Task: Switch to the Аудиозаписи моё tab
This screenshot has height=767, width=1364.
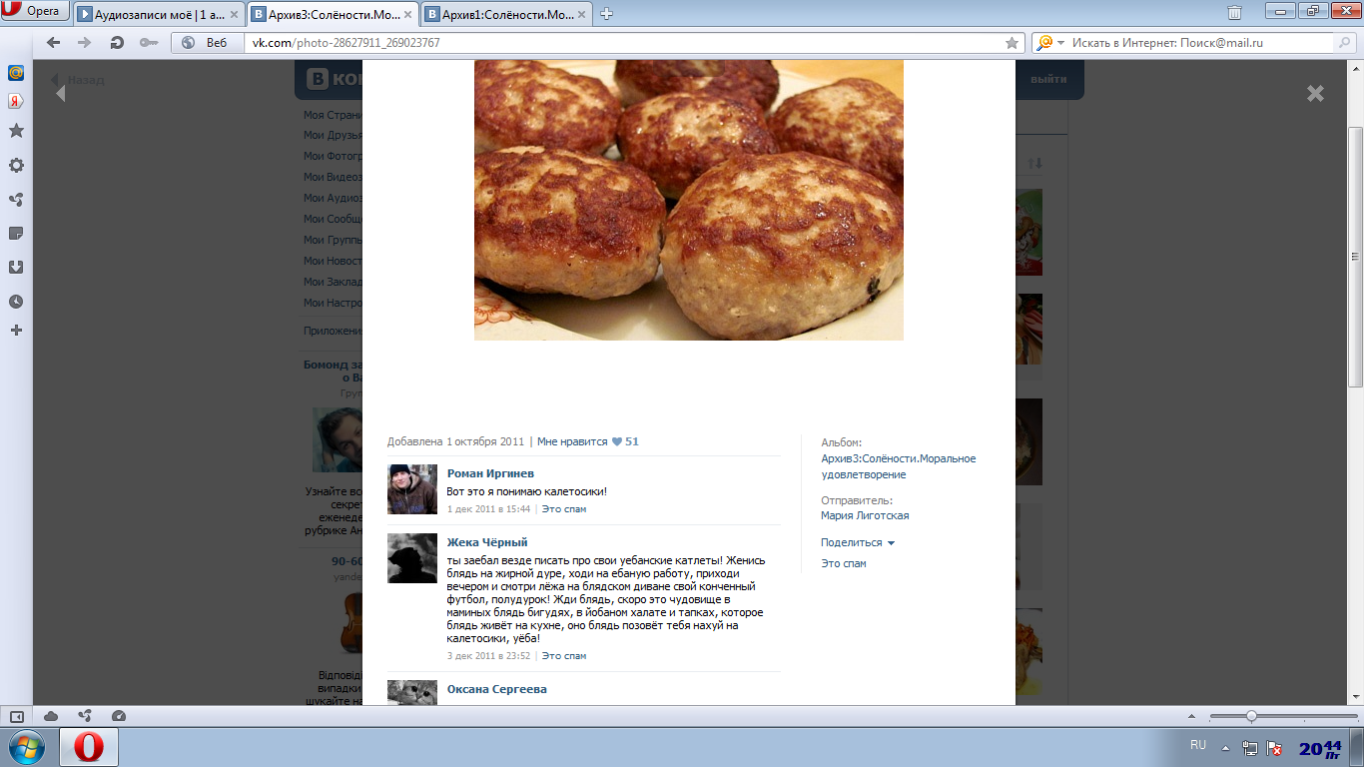Action: [159, 14]
